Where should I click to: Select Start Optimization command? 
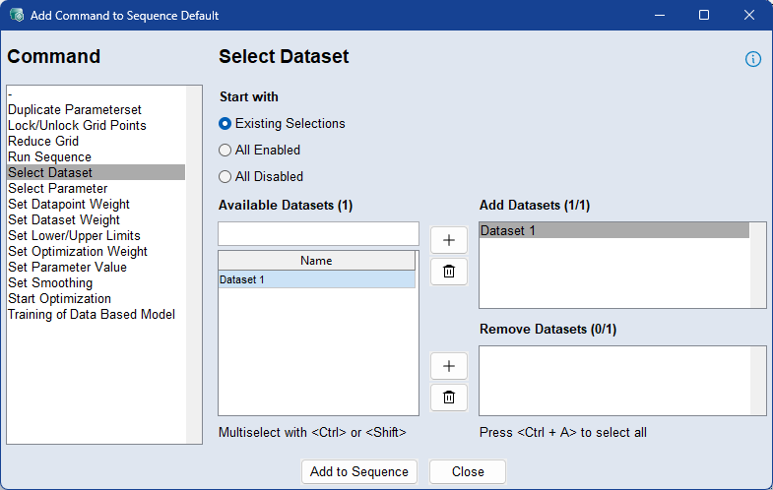coord(59,298)
